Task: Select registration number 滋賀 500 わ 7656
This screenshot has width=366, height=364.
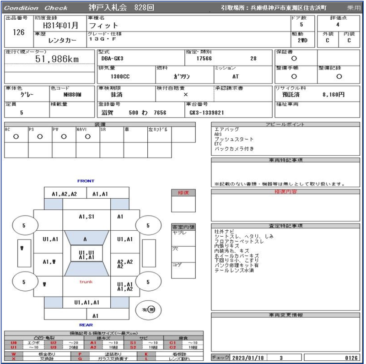Action: pyautogui.click(x=134, y=113)
